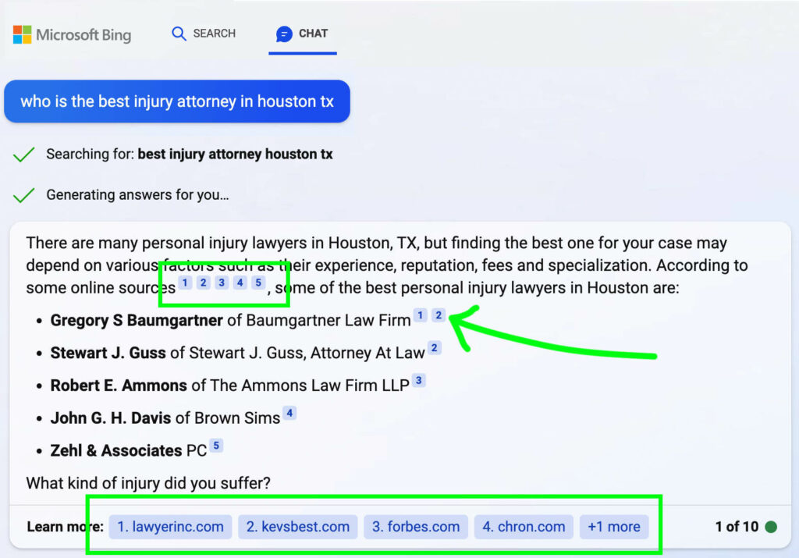Screen dimensions: 799x558
Task: Click the Microsoft Bing logo
Action: (x=71, y=34)
